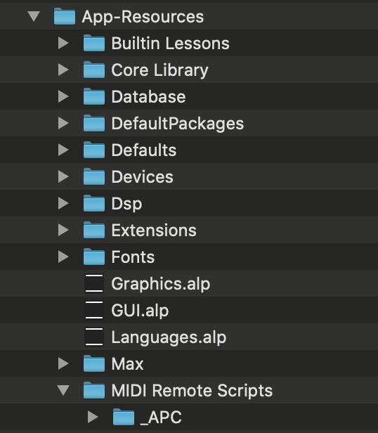Click the App-Resources folder icon
378x433 pixels.
tap(65, 16)
